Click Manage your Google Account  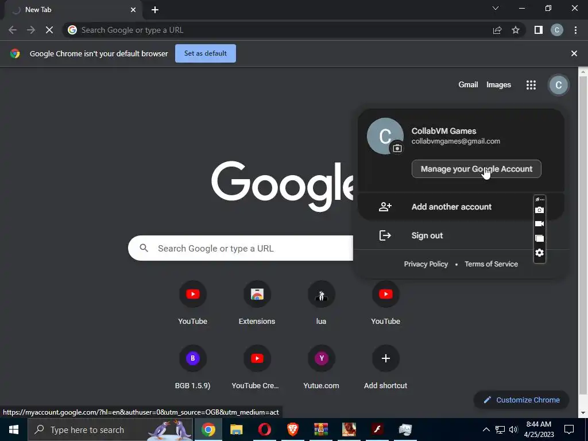476,169
